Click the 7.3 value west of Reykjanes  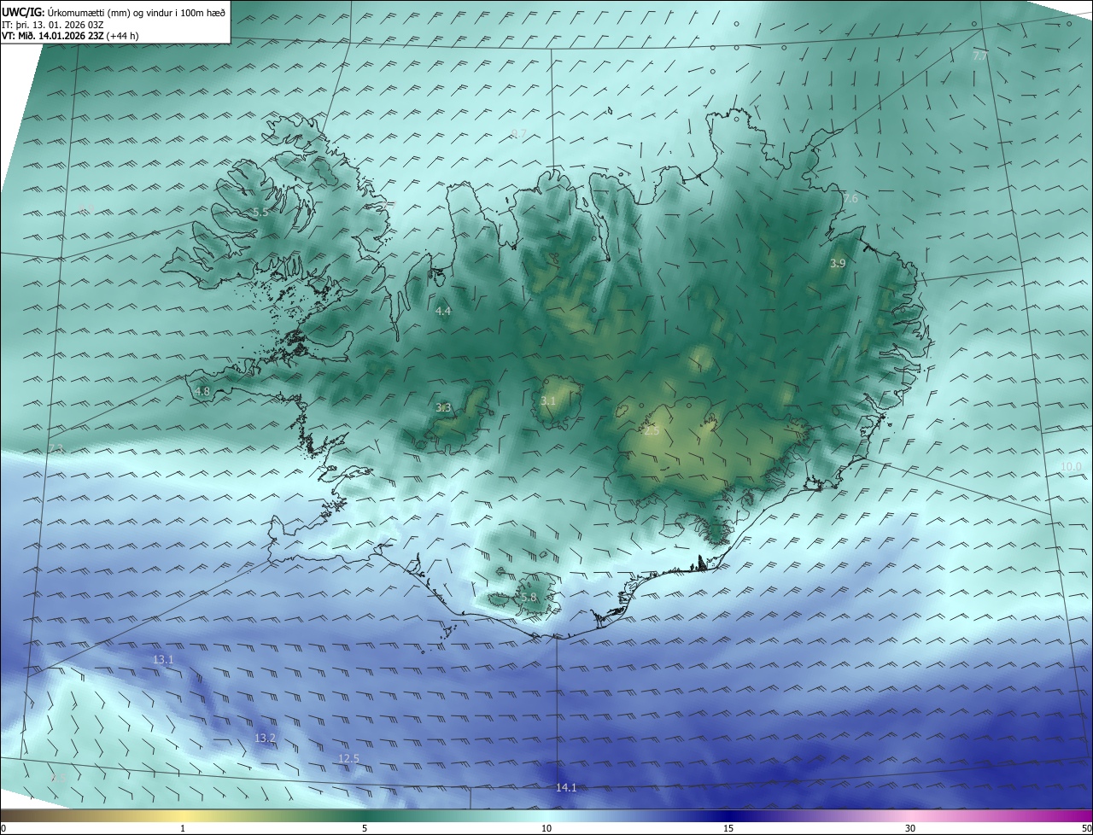tap(56, 449)
